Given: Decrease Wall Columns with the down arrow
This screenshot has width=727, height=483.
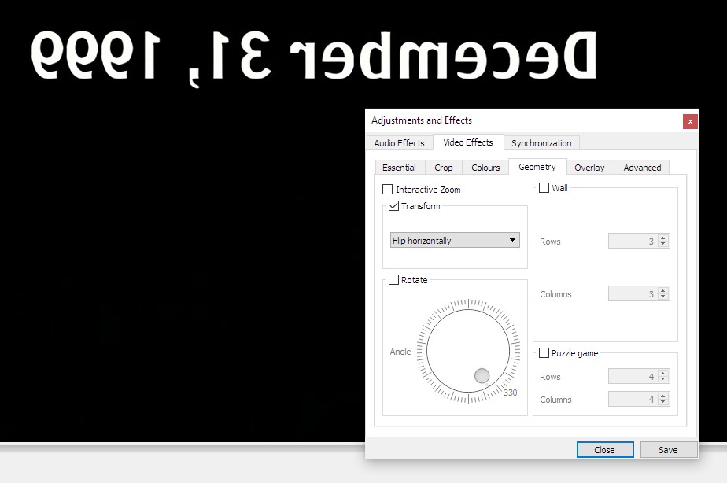Looking at the screenshot, I should click(x=663, y=297).
